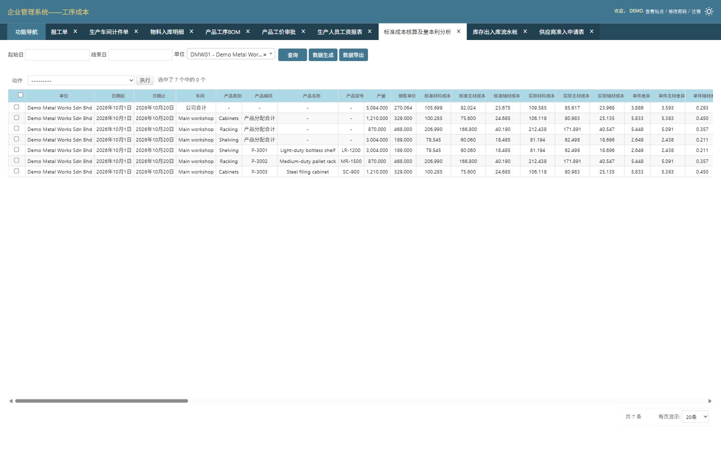Open the 单位 dropdown
The height and width of the screenshot is (450, 721).
(x=231, y=54)
